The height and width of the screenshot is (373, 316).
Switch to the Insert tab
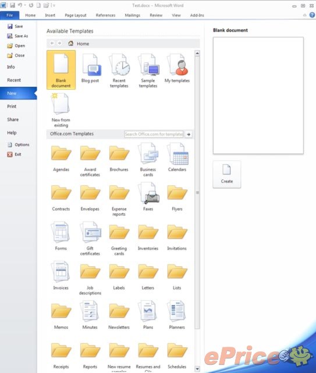[x=50, y=15]
